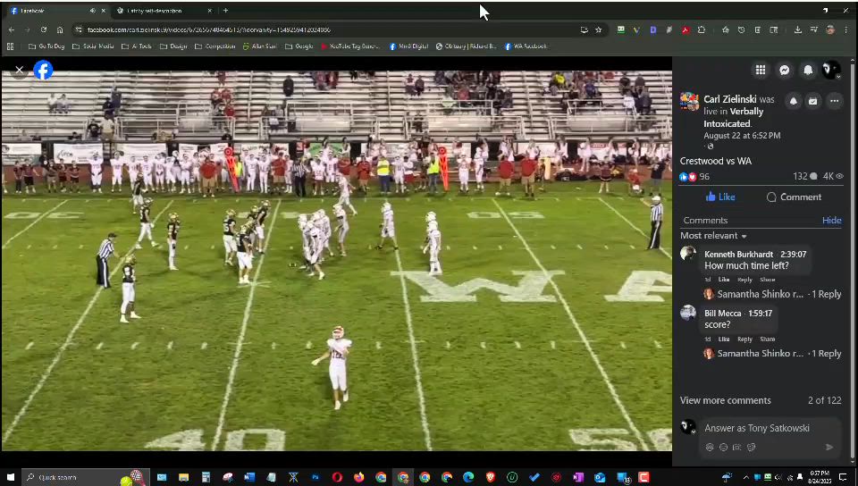Attach a photo using the camera icon

pos(737,448)
